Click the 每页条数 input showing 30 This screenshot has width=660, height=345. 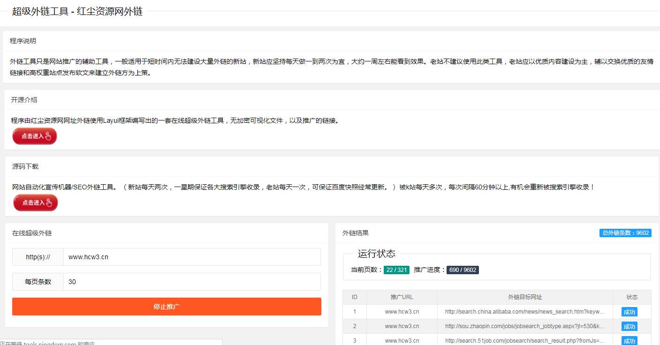click(x=191, y=282)
